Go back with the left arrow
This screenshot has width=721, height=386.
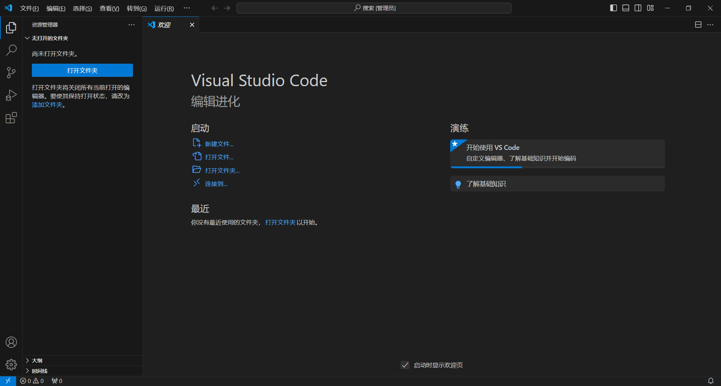point(214,8)
